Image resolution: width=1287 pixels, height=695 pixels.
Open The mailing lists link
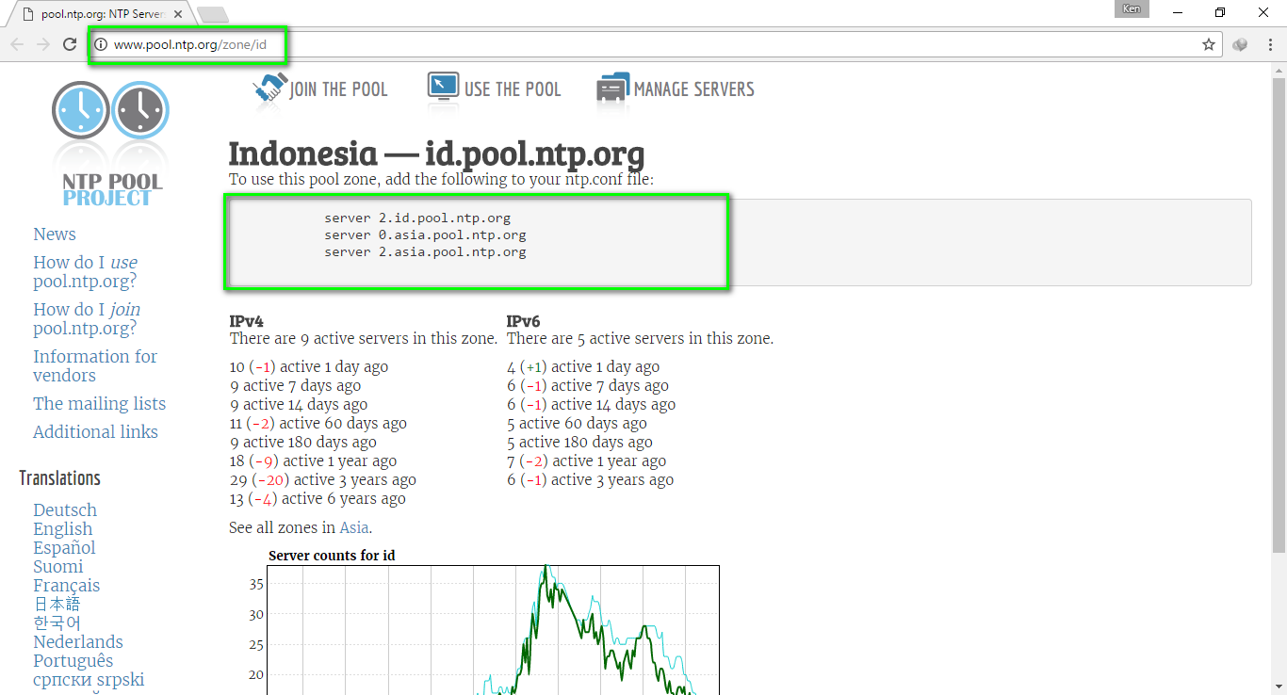tap(99, 404)
